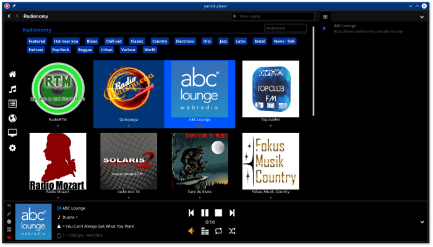Select the Jazz genre tag
Screen dimensions: 433x247
pyautogui.click(x=223, y=41)
